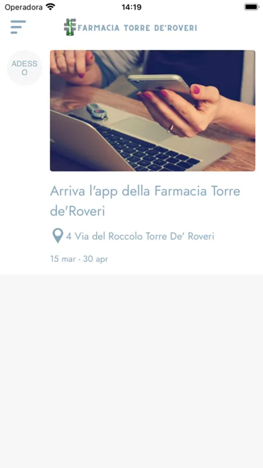Tap the 14:19 clock in status bar

(131, 7)
